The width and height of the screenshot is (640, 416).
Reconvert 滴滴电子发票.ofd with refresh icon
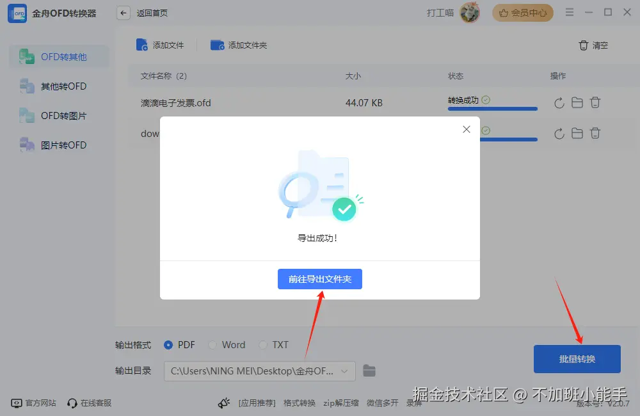click(559, 102)
